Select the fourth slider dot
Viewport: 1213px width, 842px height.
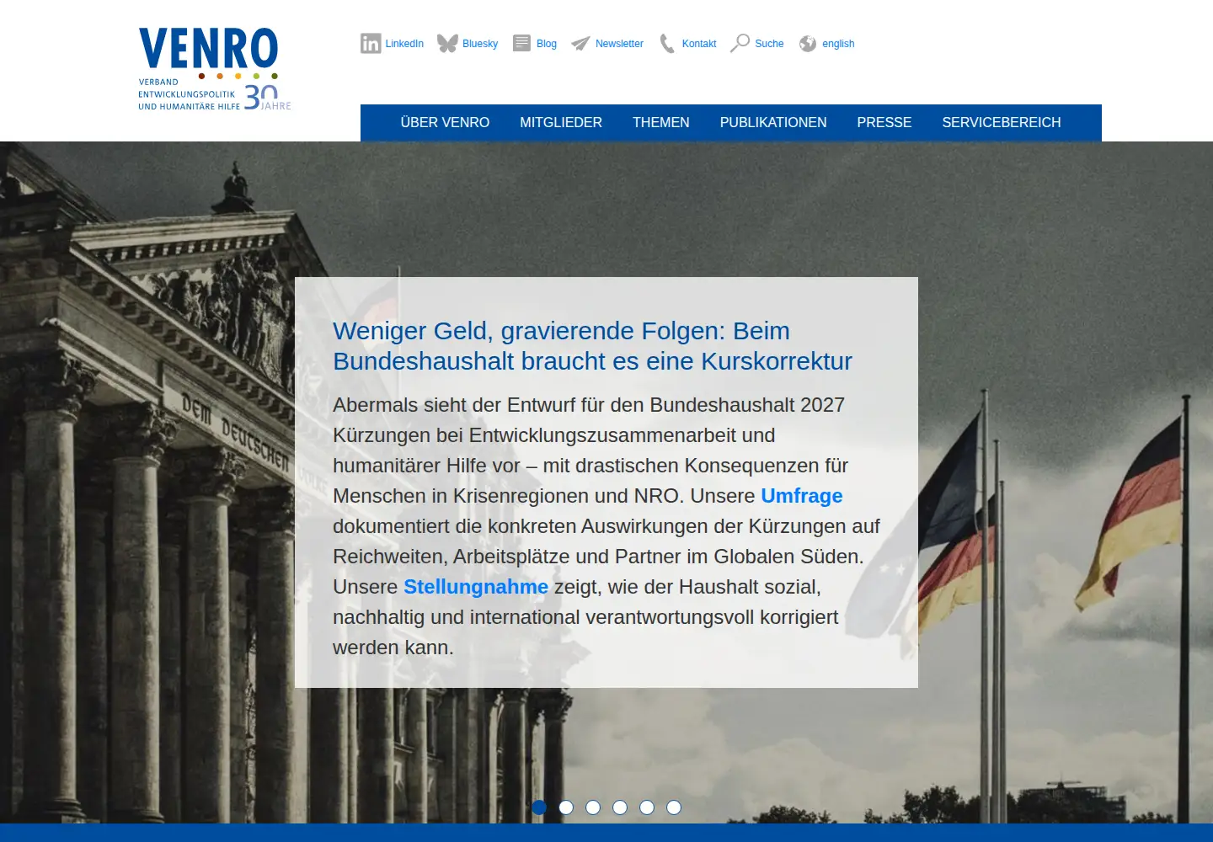(x=620, y=807)
